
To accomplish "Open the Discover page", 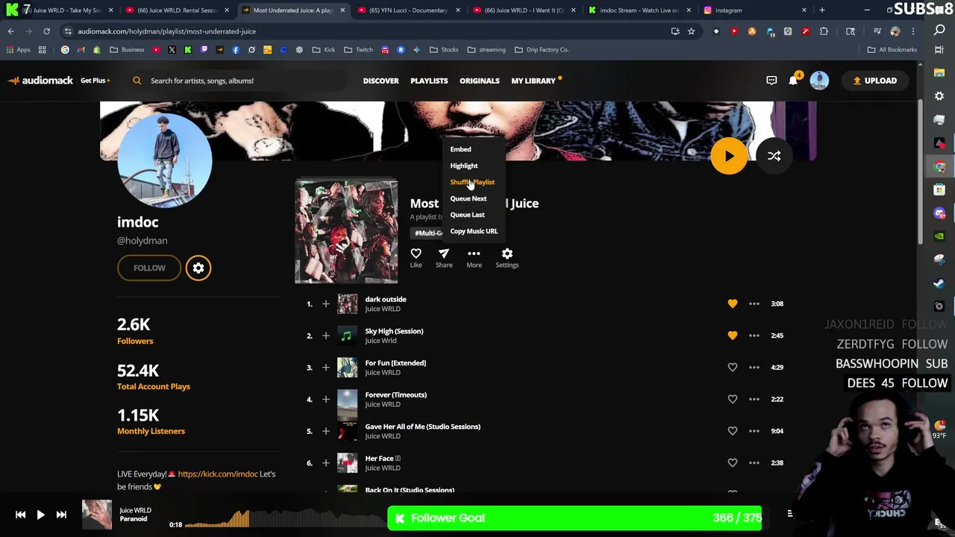I will click(x=381, y=81).
